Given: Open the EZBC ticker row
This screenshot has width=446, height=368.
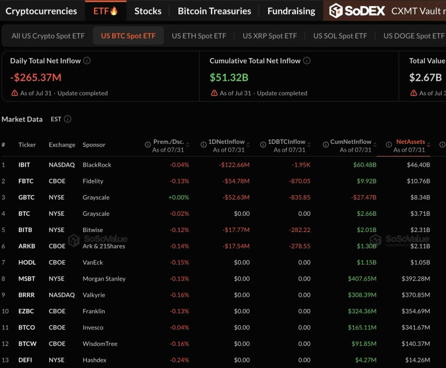Looking at the screenshot, I should tap(26, 311).
